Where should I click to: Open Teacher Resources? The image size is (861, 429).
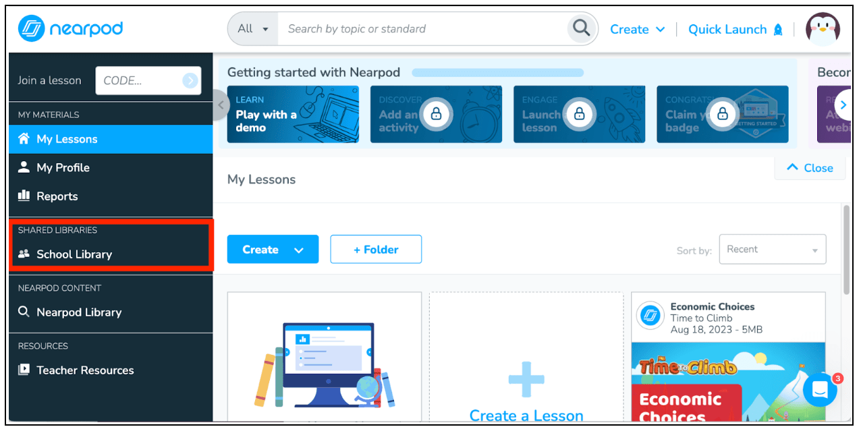click(111, 370)
